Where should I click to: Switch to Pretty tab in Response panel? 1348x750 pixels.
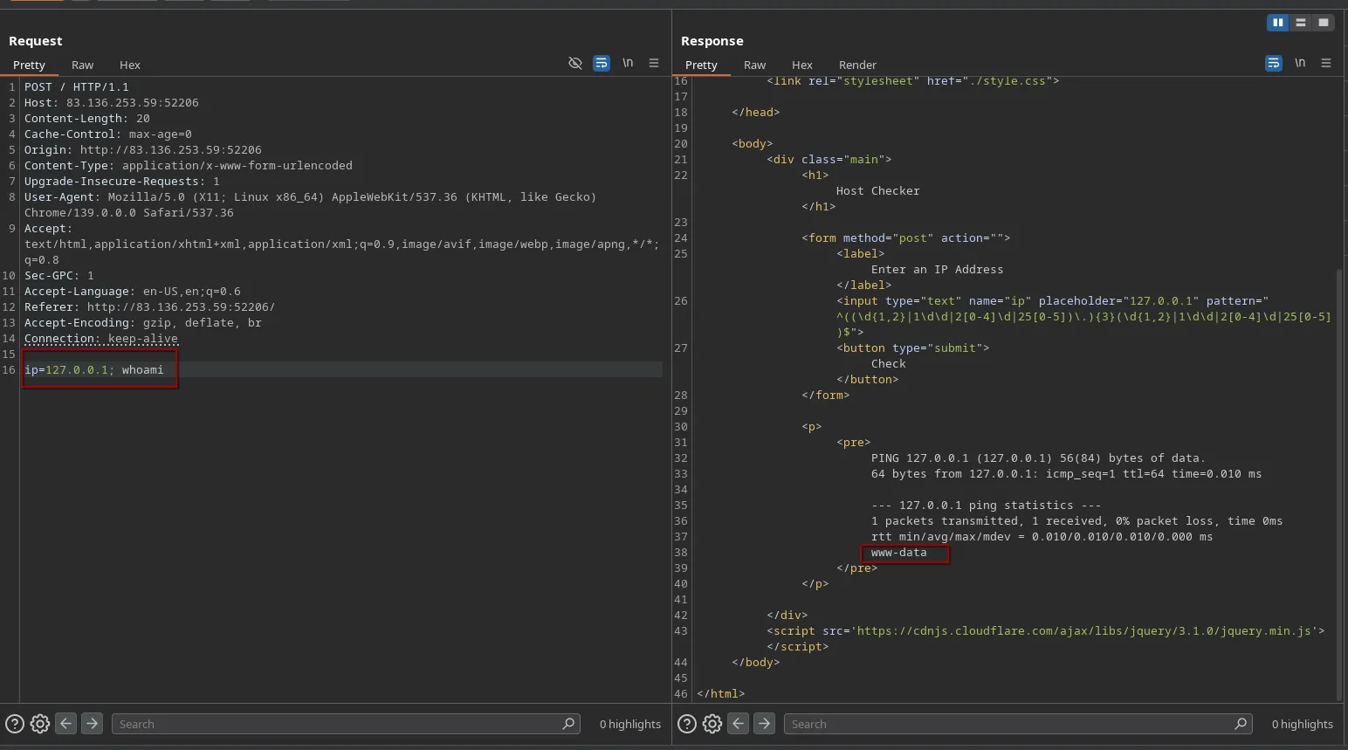(701, 65)
